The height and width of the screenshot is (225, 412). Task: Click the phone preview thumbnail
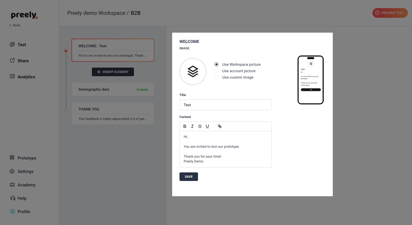[x=311, y=80]
